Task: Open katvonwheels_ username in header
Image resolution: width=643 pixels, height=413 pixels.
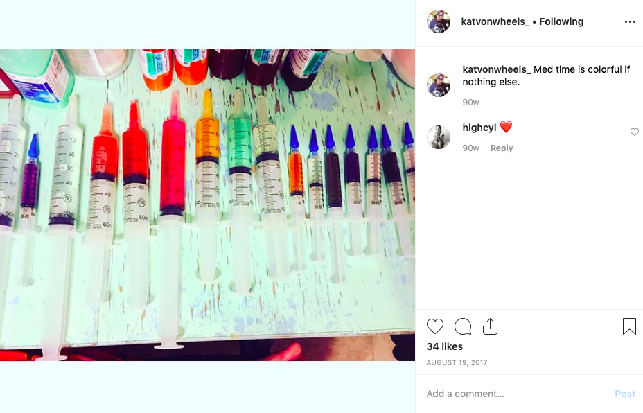Action: (495, 21)
